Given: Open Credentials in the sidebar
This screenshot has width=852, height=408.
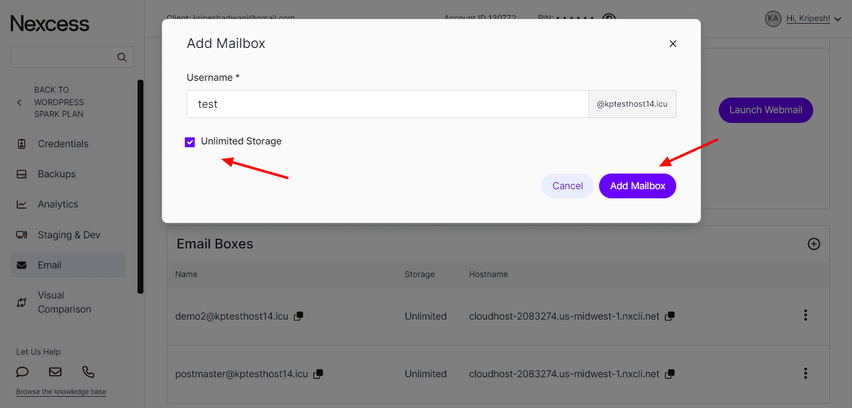Looking at the screenshot, I should tap(63, 144).
